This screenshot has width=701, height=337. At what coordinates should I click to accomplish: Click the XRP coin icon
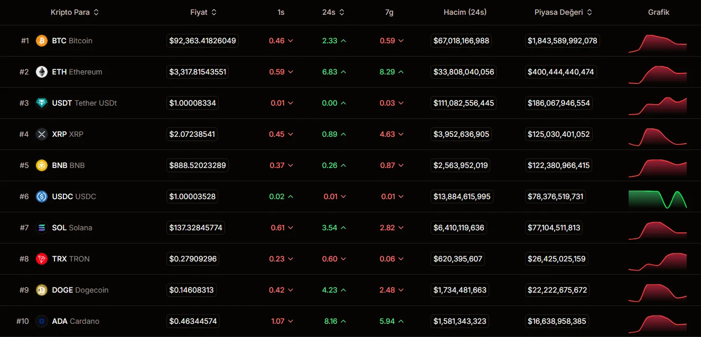click(42, 134)
